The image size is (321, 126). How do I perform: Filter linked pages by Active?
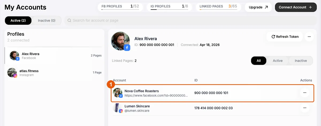tap(278, 61)
